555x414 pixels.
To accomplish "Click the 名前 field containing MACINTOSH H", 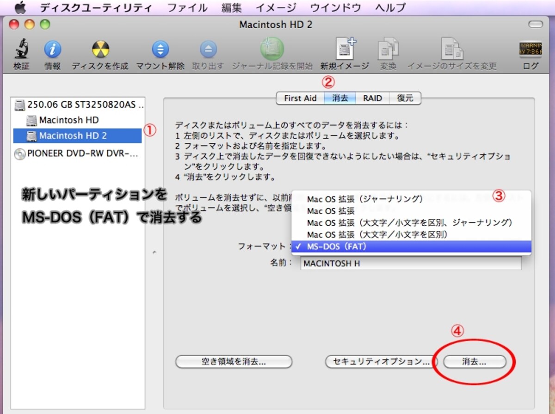I will click(x=411, y=263).
